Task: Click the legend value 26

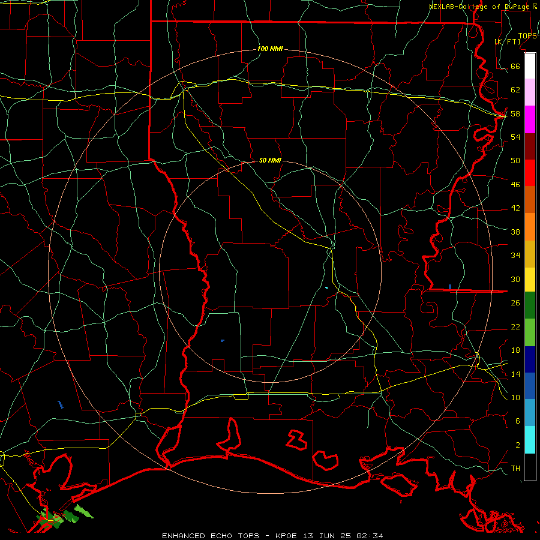Action: (x=515, y=303)
